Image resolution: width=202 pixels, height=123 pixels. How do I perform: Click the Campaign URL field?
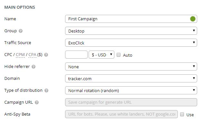pos(131,102)
